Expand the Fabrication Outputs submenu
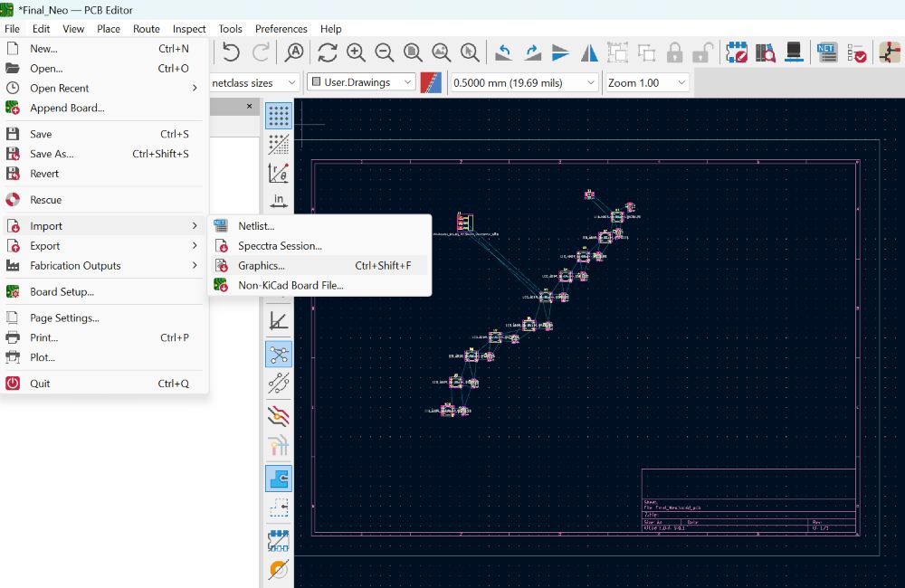The height and width of the screenshot is (588, 905). click(102, 265)
